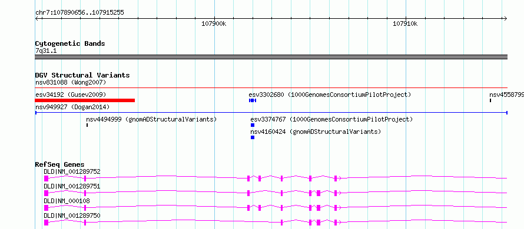Image resolution: width=524 pixels, height=229 pixels.
Task: Open the DLD|NM_001289751 transcript label
Action: [72, 186]
